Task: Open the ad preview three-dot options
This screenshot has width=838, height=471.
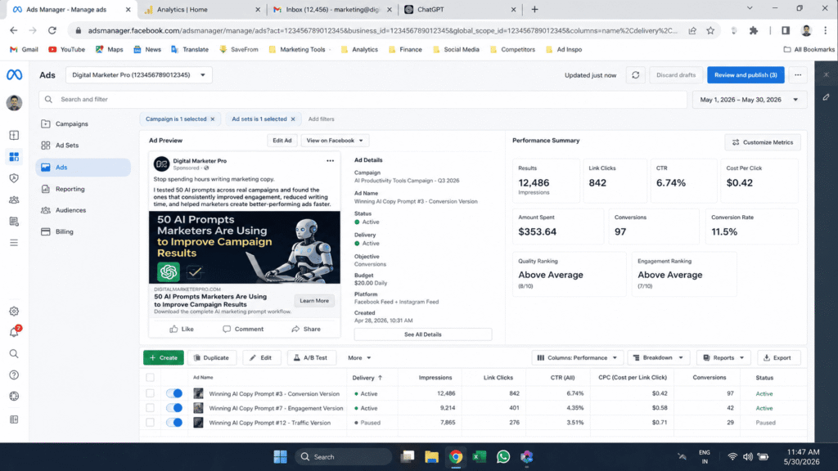Action: coord(331,161)
